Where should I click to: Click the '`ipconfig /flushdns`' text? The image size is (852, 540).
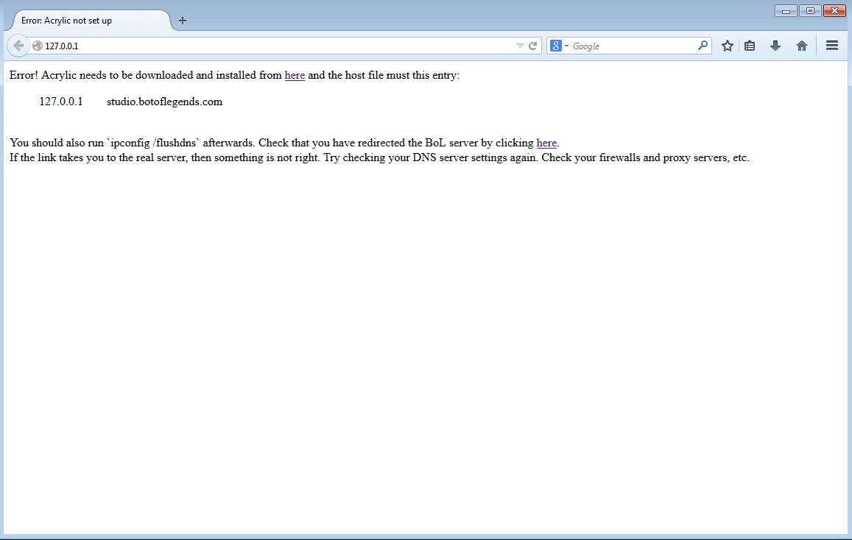point(153,143)
